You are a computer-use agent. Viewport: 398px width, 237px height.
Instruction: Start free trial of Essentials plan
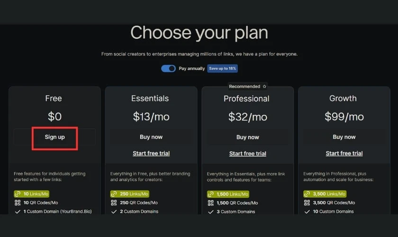click(x=151, y=154)
